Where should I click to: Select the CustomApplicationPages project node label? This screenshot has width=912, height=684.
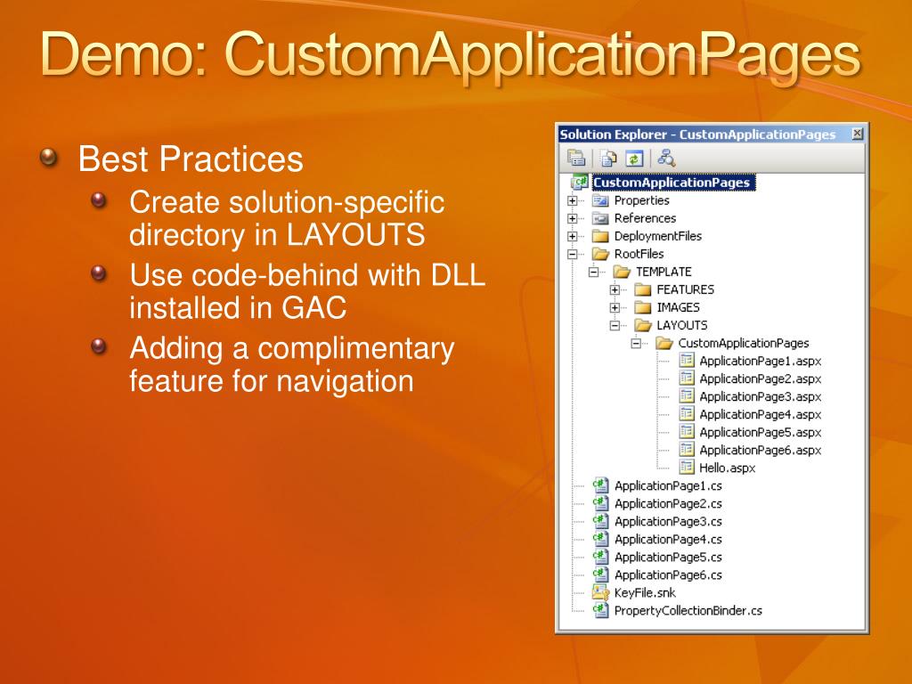point(673,183)
